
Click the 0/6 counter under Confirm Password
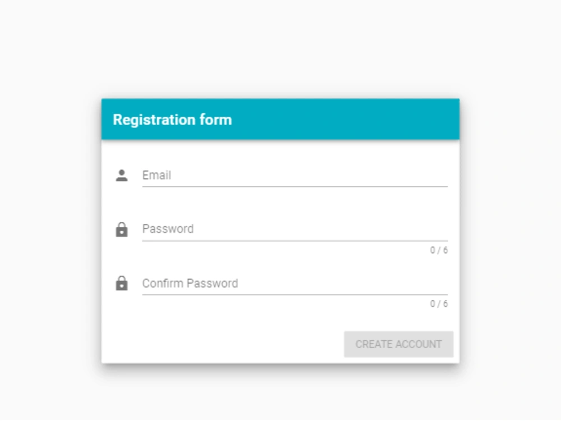click(x=439, y=305)
